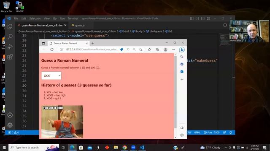Open VS Code notifications bell
The height and width of the screenshot is (151, 270).
click(231, 133)
